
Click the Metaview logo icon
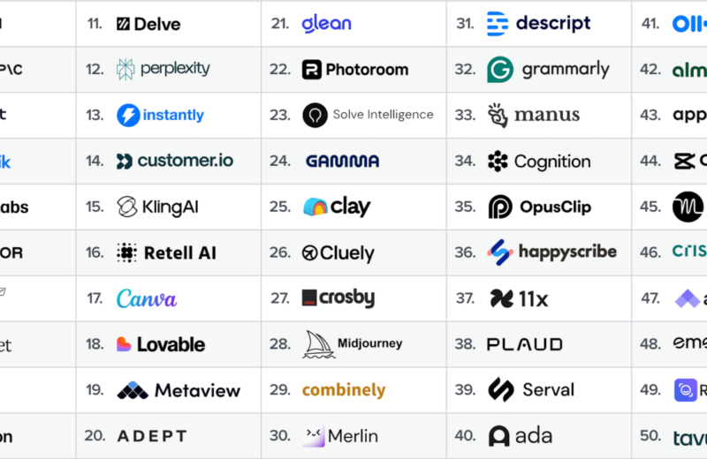[133, 390]
